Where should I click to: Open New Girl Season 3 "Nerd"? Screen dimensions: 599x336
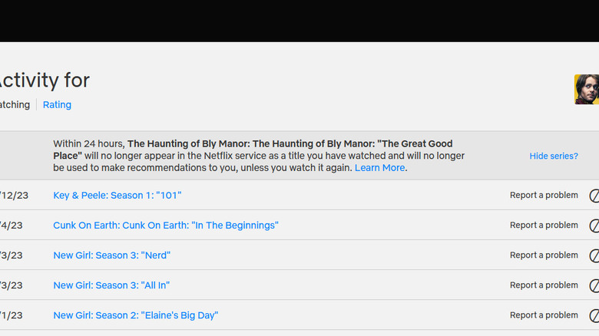coord(112,255)
